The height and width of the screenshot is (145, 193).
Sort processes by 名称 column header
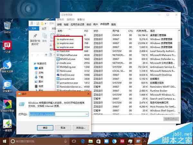[60, 31]
